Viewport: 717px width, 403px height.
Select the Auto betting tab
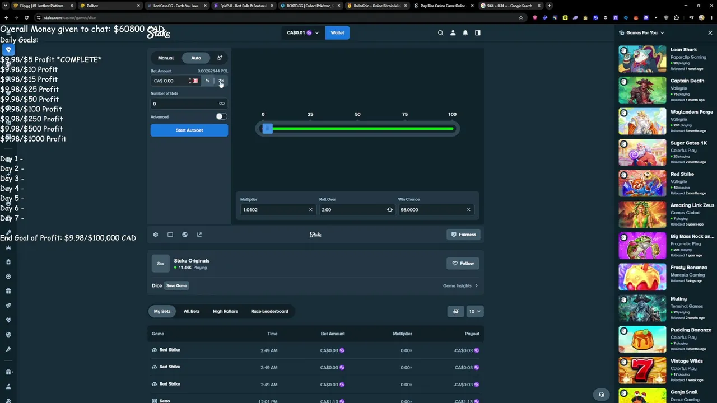click(196, 58)
